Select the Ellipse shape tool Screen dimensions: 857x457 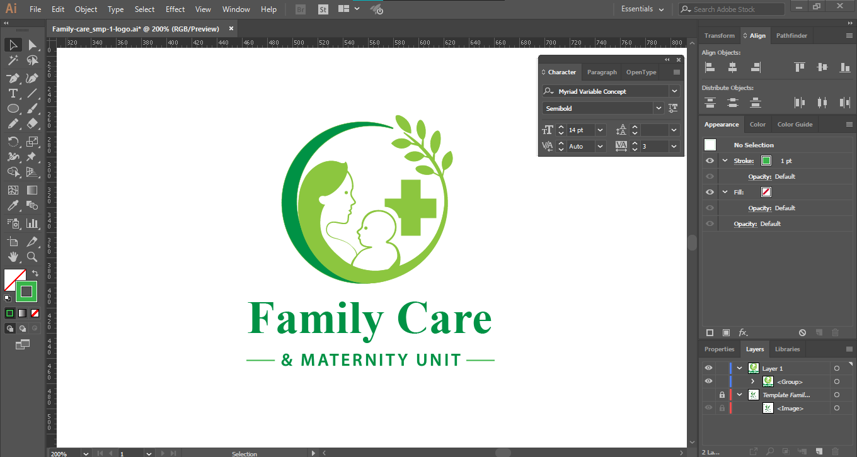pos(13,109)
